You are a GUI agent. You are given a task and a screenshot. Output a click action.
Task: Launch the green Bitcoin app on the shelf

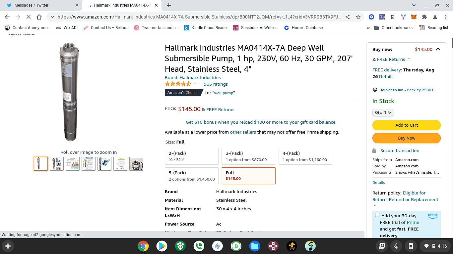(236, 246)
